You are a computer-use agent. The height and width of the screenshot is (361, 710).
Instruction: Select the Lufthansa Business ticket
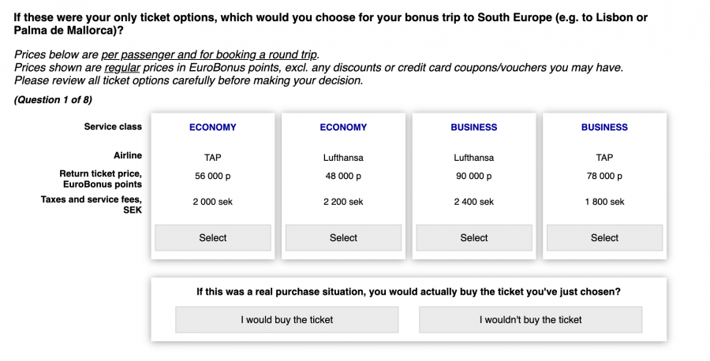pyautogui.click(x=474, y=238)
